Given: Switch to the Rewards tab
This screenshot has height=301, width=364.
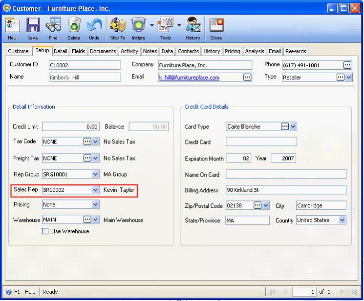Looking at the screenshot, I should pos(296,51).
